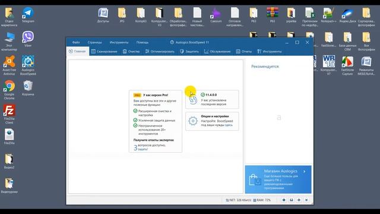
Task: Select the Реквизиты МЕБЕЛЬНА document icon
Action: tap(366, 65)
